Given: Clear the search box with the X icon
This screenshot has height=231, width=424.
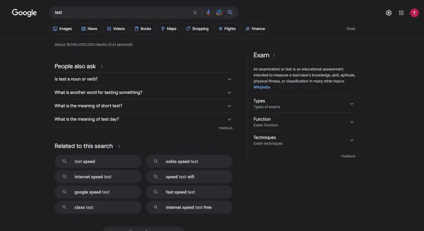Looking at the screenshot, I should point(195,12).
